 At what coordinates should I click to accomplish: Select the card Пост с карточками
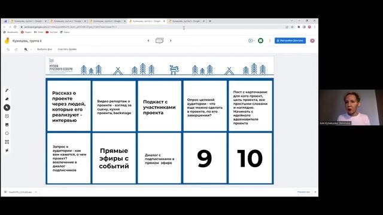[250, 106]
